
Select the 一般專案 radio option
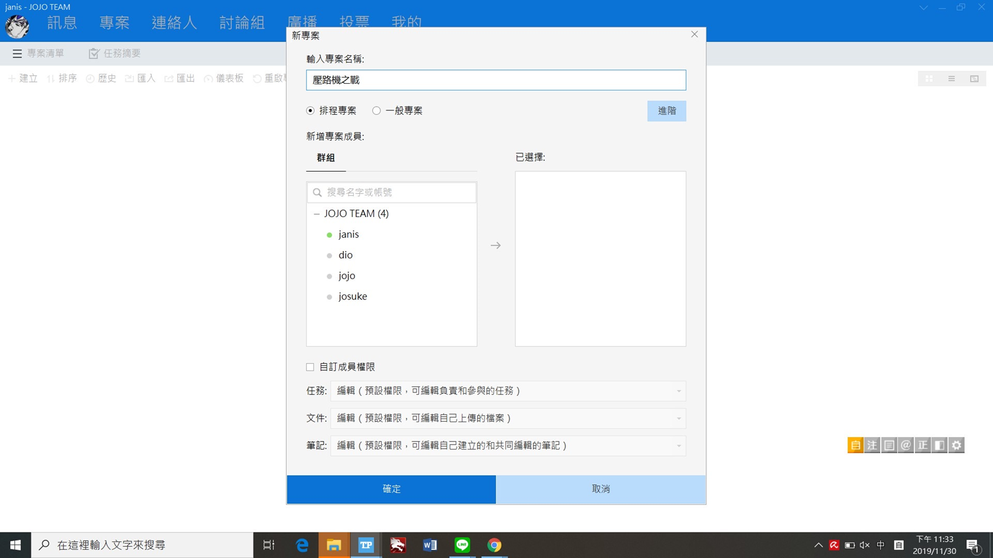[x=377, y=111]
